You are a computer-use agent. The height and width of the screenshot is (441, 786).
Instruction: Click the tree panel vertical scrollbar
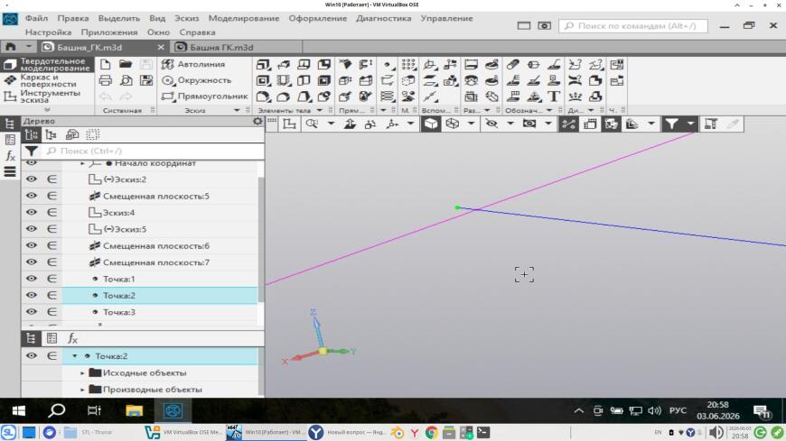(x=261, y=239)
